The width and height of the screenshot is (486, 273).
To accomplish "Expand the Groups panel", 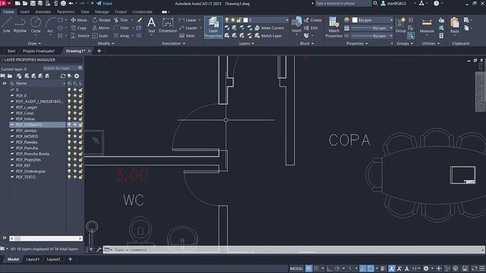I will pos(405,44).
